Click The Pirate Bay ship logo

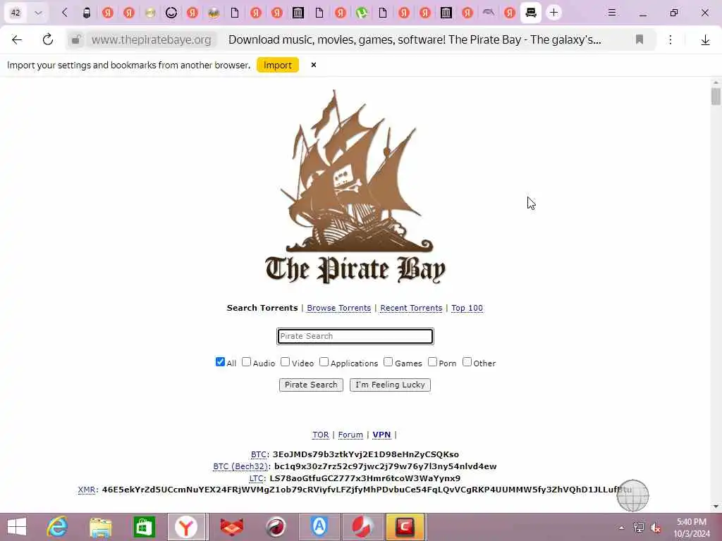[x=355, y=186]
